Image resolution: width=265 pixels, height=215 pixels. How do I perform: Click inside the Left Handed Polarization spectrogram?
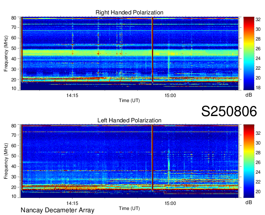(129, 161)
